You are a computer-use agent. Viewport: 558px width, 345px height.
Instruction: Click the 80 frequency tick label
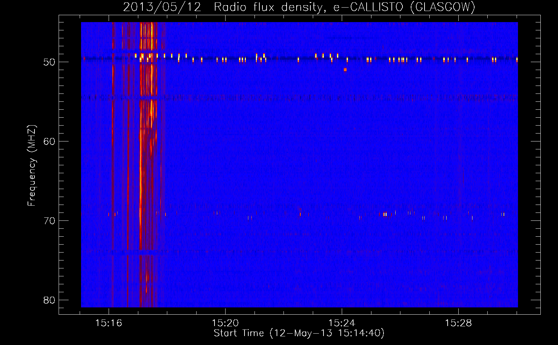pos(49,300)
